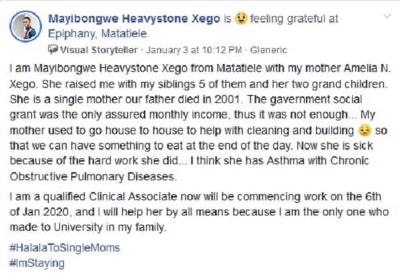Open the January 3 at 10:12 PM timestamp
Screen dimensions: 400x278
[193, 50]
